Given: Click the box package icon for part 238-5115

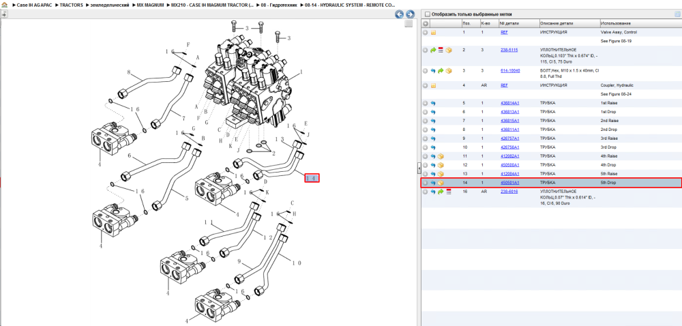Looking at the screenshot, I should point(449,50).
